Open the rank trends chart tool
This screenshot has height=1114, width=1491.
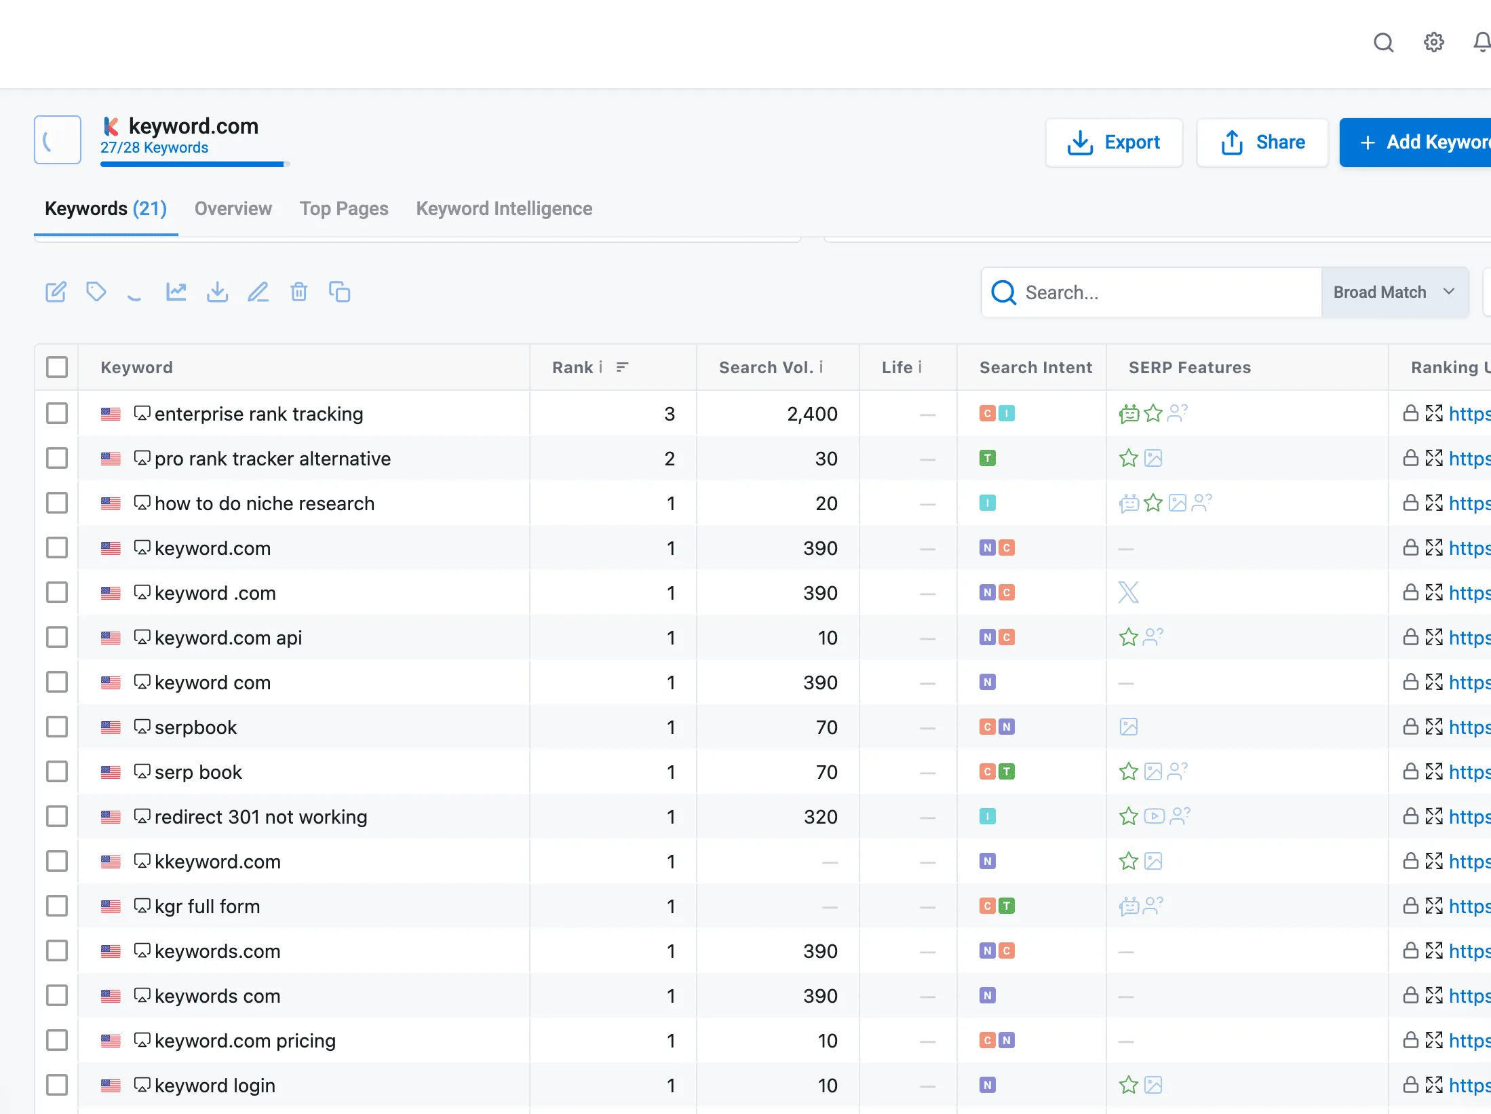[176, 292]
